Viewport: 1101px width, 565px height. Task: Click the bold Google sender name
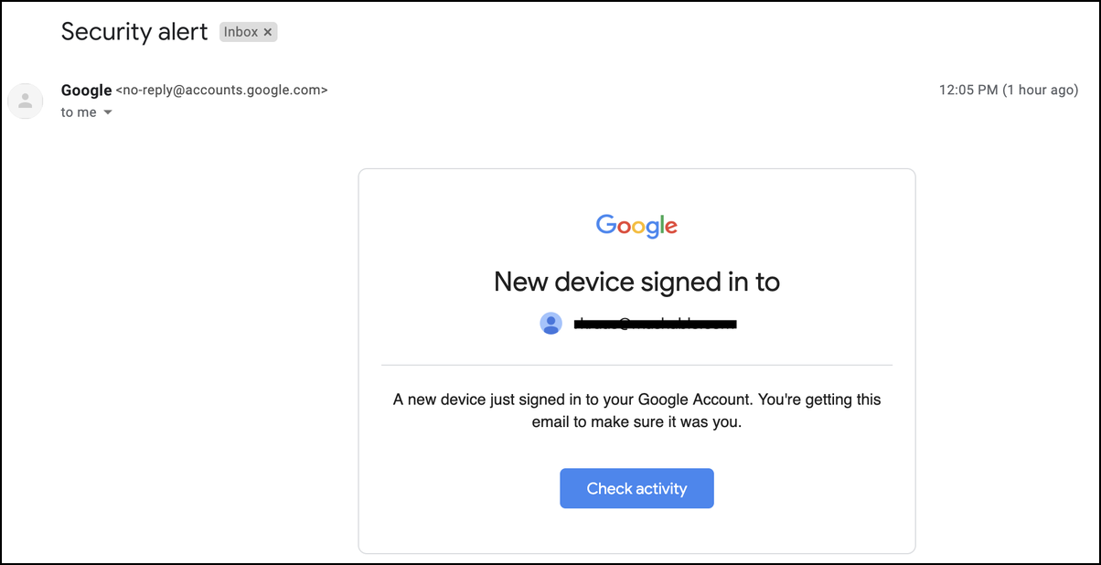[x=86, y=90]
